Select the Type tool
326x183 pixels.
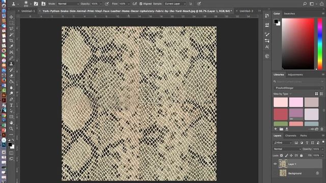coord(11,105)
